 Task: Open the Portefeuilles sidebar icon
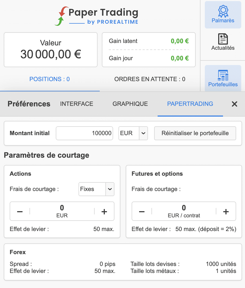(x=223, y=78)
